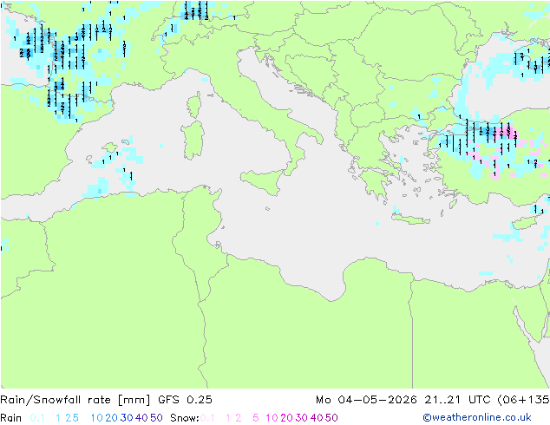550x425 pixels.
Task: Pick the Snow legend 20 color value
Action: coord(286,418)
